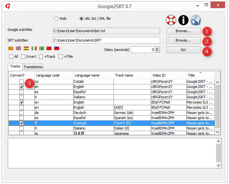Select the British flag language
The height and width of the screenshot is (184, 229).
click(18, 48)
